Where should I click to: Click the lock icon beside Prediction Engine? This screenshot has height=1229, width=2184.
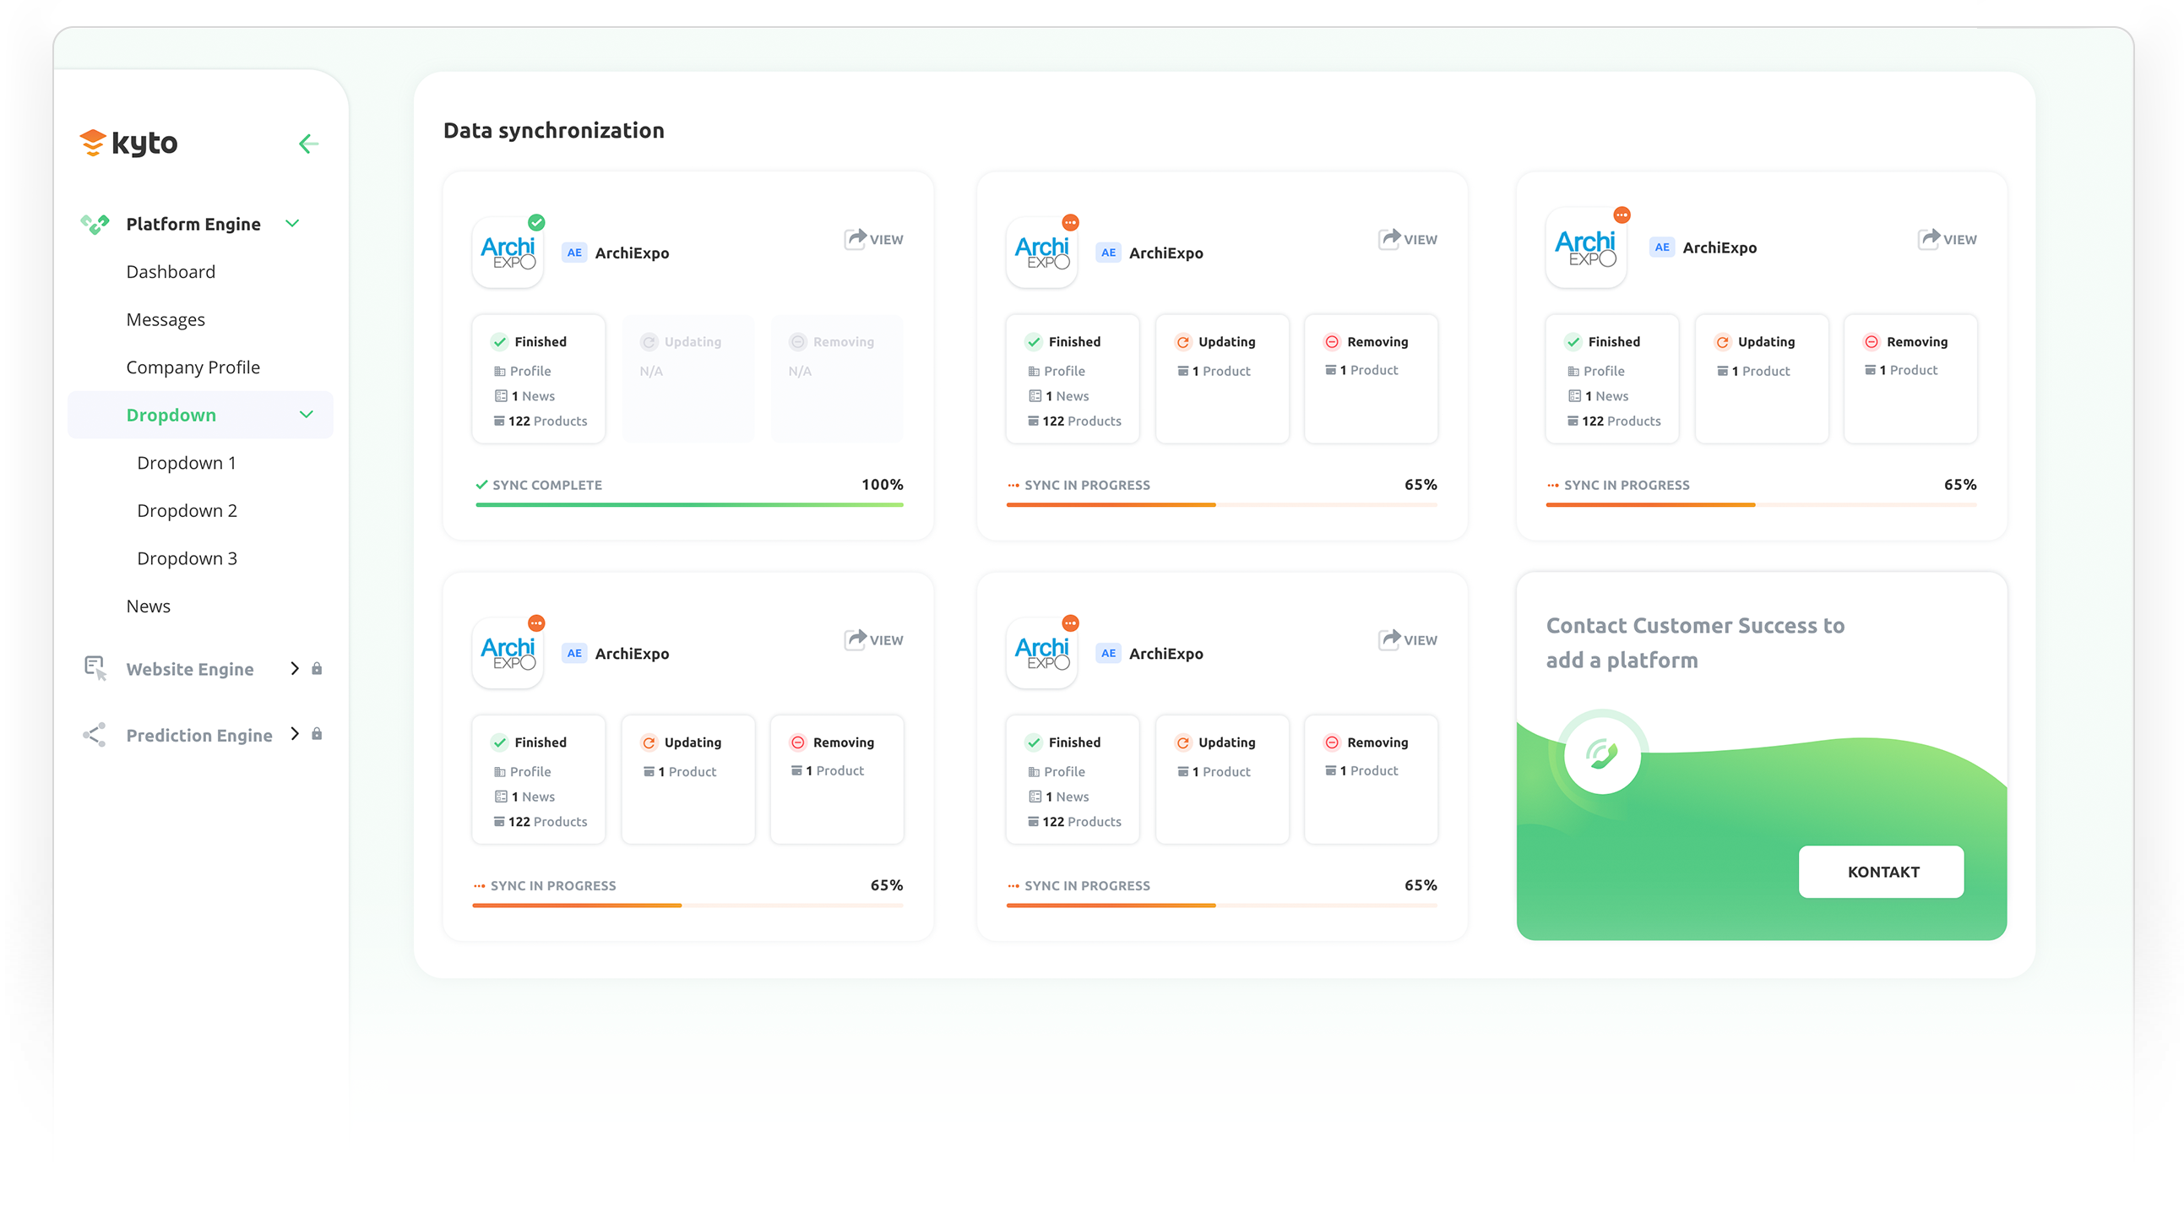click(x=316, y=734)
